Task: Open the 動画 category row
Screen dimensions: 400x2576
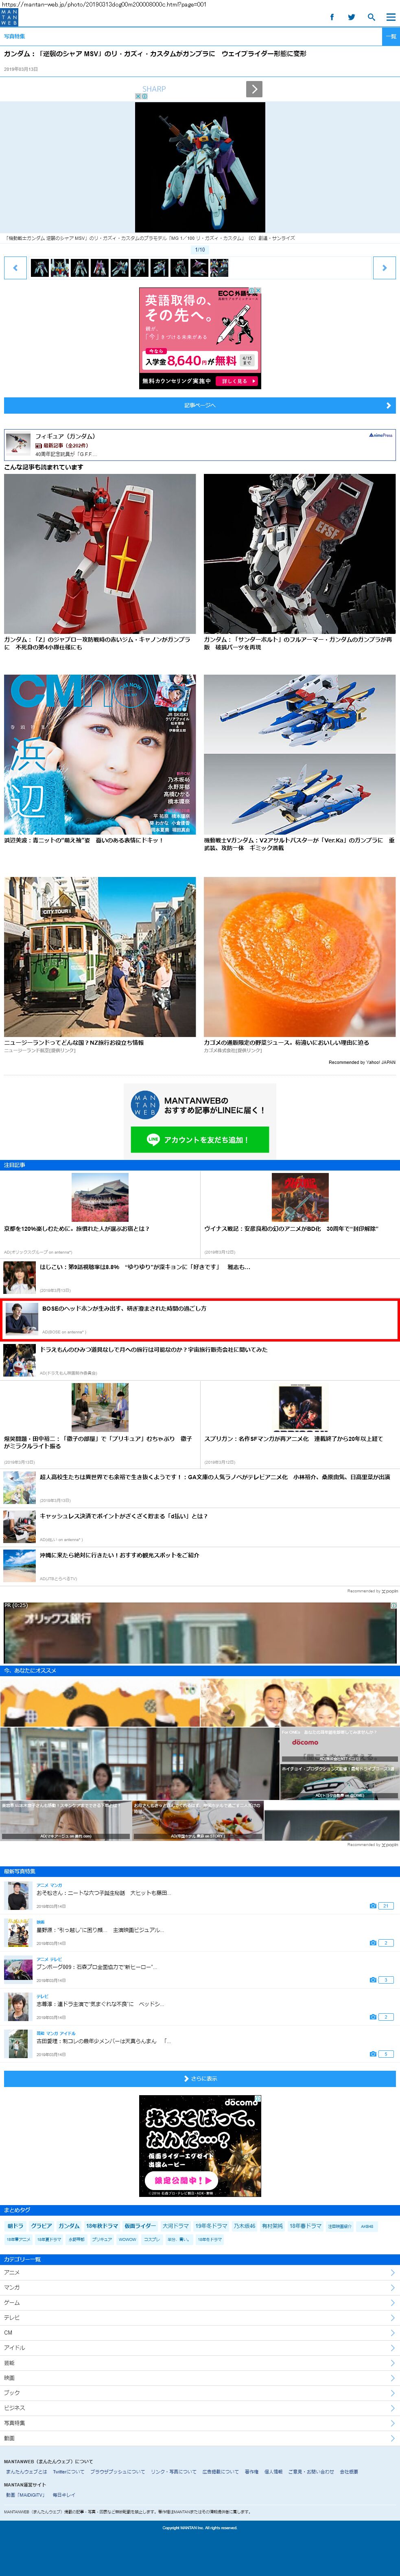Action: pyautogui.click(x=200, y=2438)
